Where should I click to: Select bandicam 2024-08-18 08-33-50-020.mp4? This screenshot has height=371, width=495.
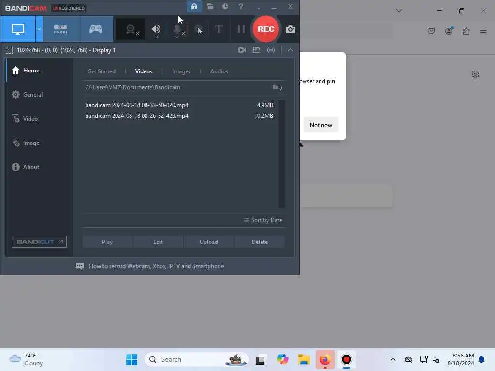coord(179,105)
